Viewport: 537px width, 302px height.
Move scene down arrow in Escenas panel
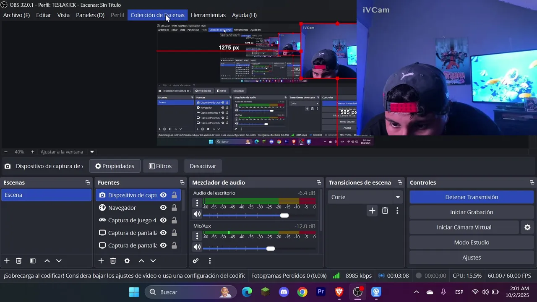pyautogui.click(x=59, y=261)
